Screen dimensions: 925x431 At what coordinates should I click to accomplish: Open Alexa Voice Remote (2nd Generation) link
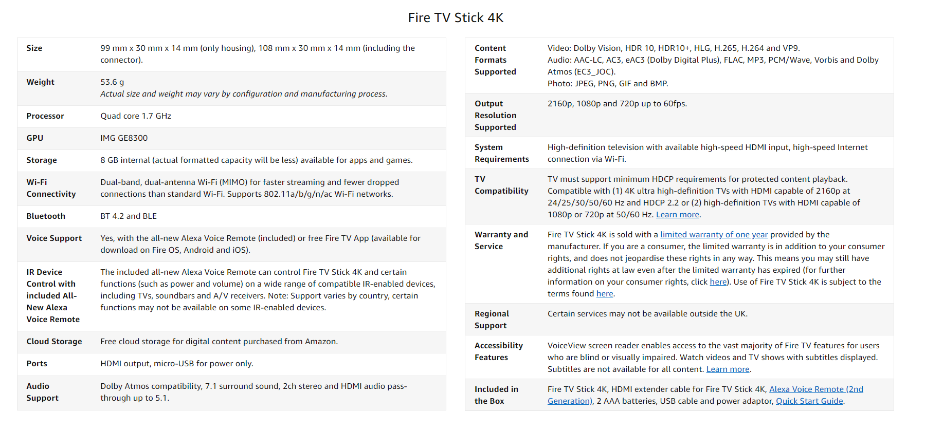[815, 389]
